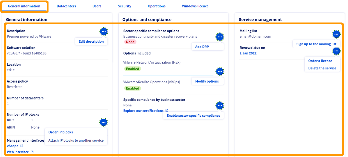The width and height of the screenshot is (348, 157).
Task: Click the DRP compliance ellipsis button
Action: tap(220, 37)
